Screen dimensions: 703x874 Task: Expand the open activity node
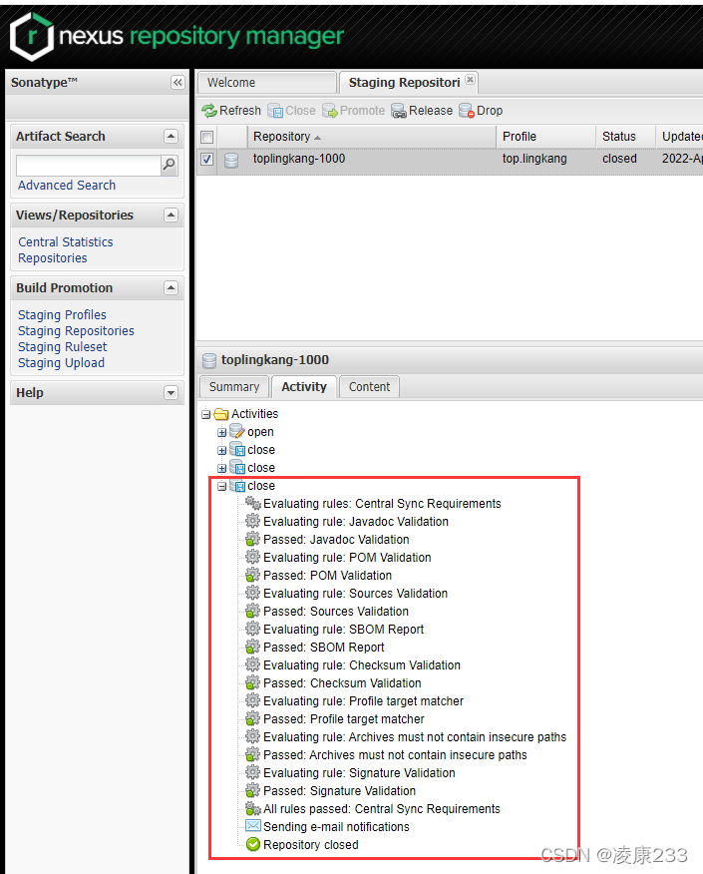(221, 432)
